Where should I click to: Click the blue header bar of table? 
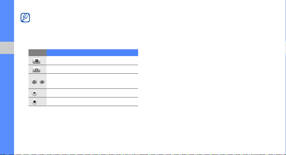point(92,53)
